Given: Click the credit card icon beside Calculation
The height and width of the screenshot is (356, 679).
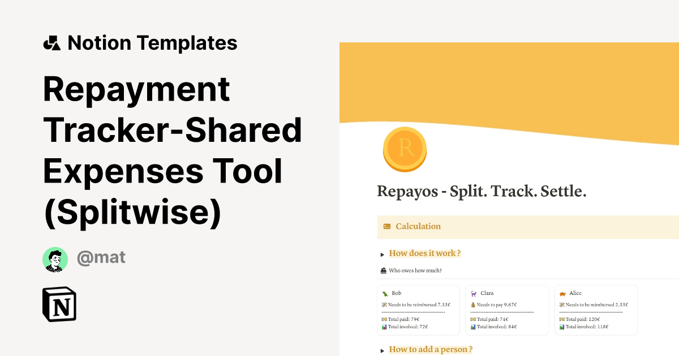Looking at the screenshot, I should (386, 226).
